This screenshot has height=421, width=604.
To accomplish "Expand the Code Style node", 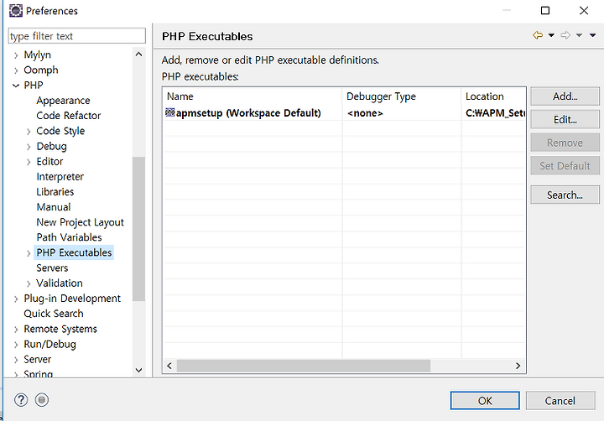I will click(29, 132).
